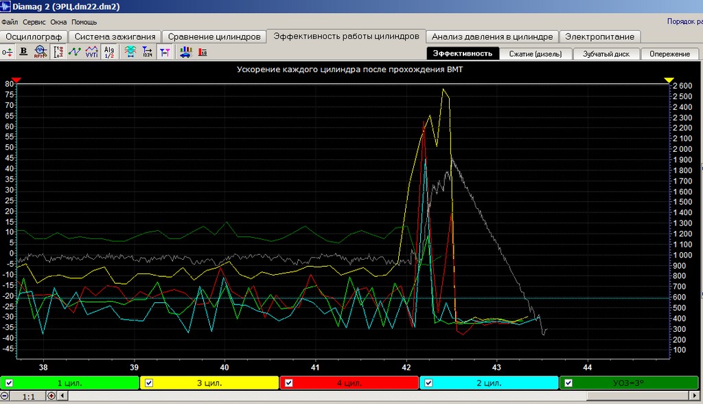Uncheck the 3 цил. checkbox
The height and width of the screenshot is (404, 703).
coord(149,383)
